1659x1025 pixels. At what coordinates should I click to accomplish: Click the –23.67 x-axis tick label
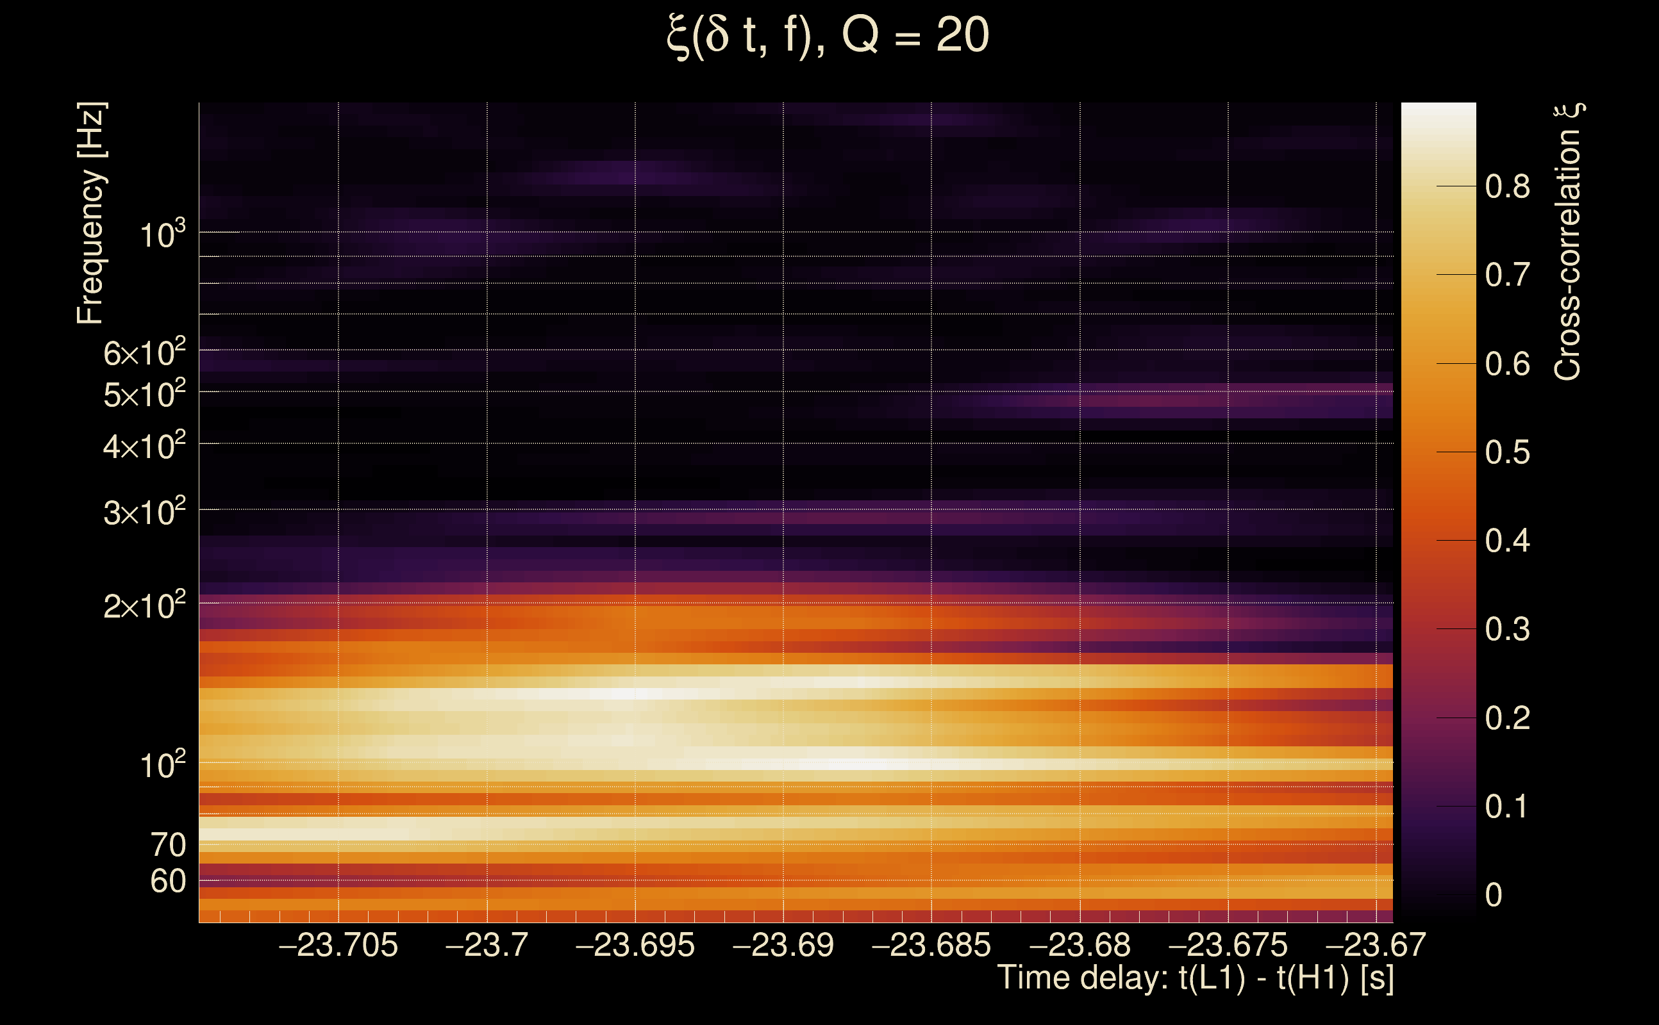point(1376,945)
